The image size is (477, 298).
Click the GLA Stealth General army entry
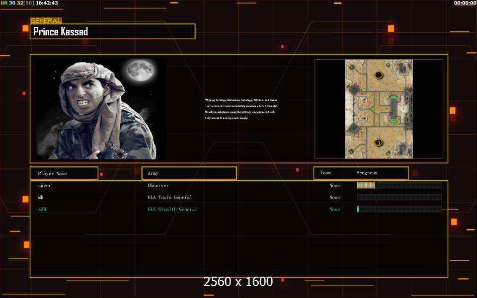coord(172,209)
